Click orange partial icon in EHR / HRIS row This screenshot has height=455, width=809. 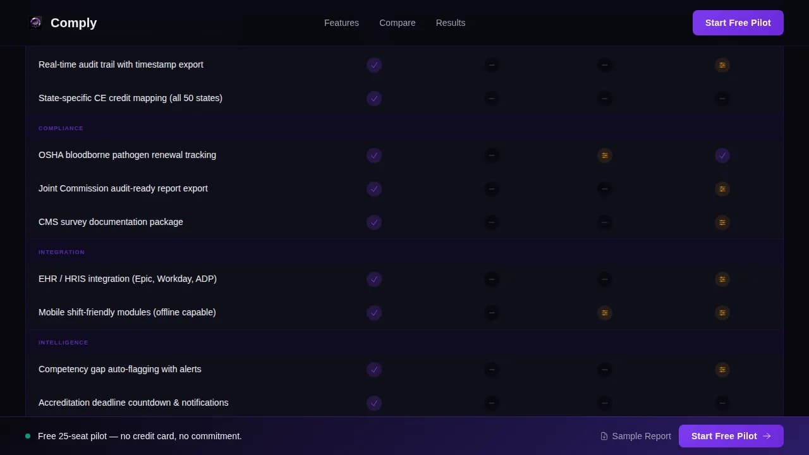pos(722,279)
